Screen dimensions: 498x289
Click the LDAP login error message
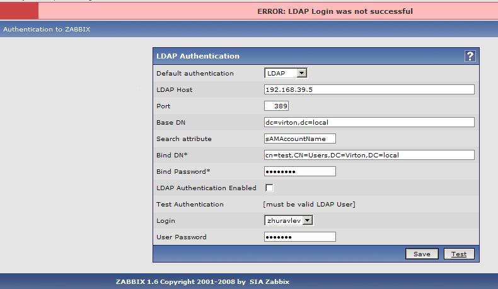335,11
